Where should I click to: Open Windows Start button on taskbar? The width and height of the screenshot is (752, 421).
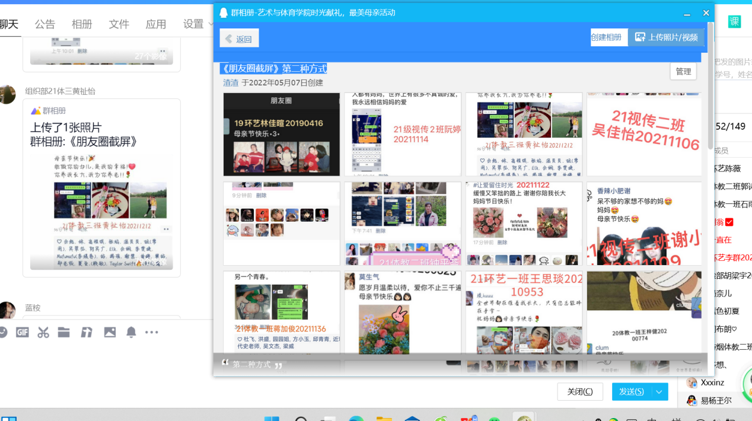(272, 418)
